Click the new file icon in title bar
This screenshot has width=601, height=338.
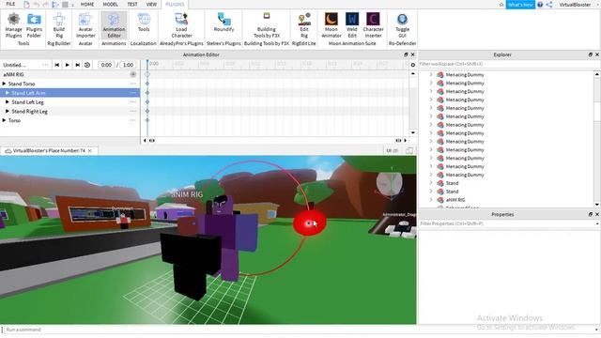[x=26, y=5]
